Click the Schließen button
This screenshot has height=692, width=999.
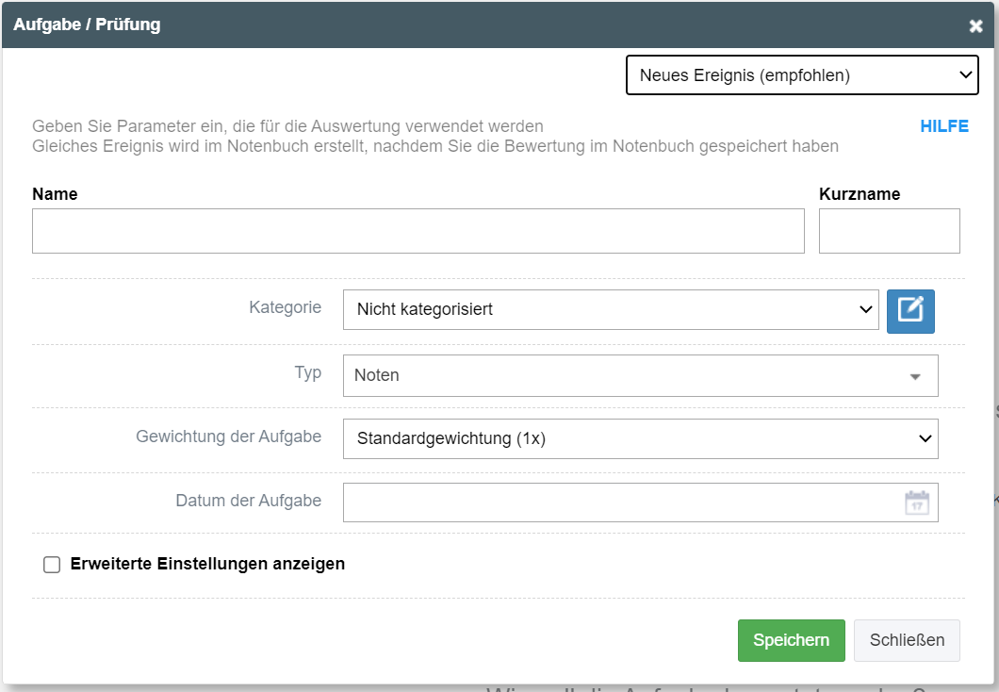pos(906,640)
